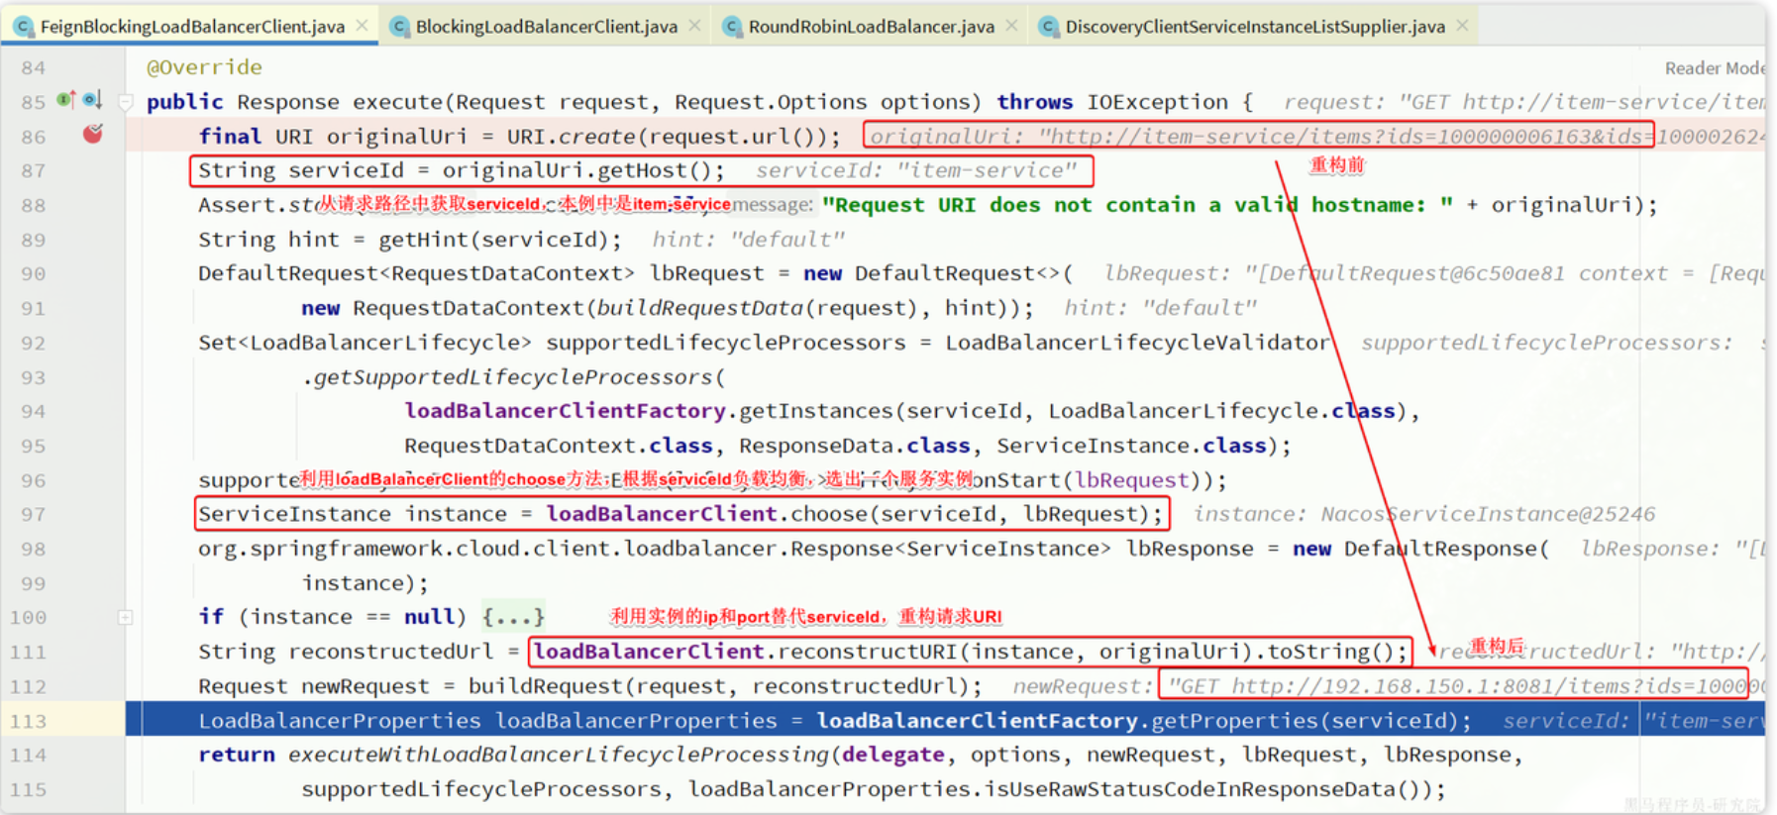
Task: Close the BlockingLoadBalancerClient.java editor tab
Action: coord(695,26)
